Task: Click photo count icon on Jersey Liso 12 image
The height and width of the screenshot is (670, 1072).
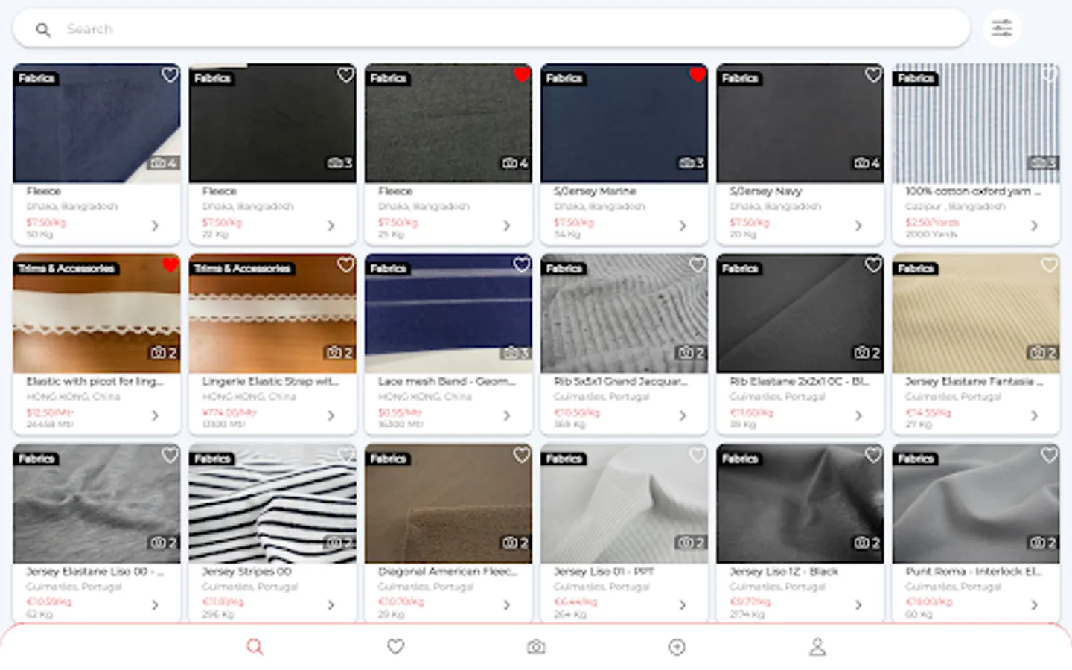Action: coord(867,543)
